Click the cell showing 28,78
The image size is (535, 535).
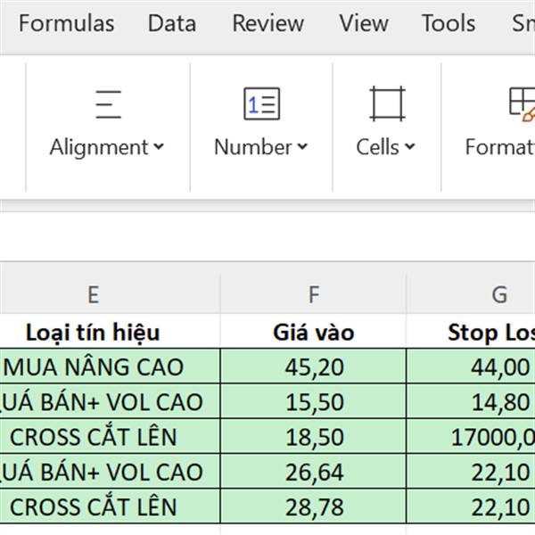[313, 507]
